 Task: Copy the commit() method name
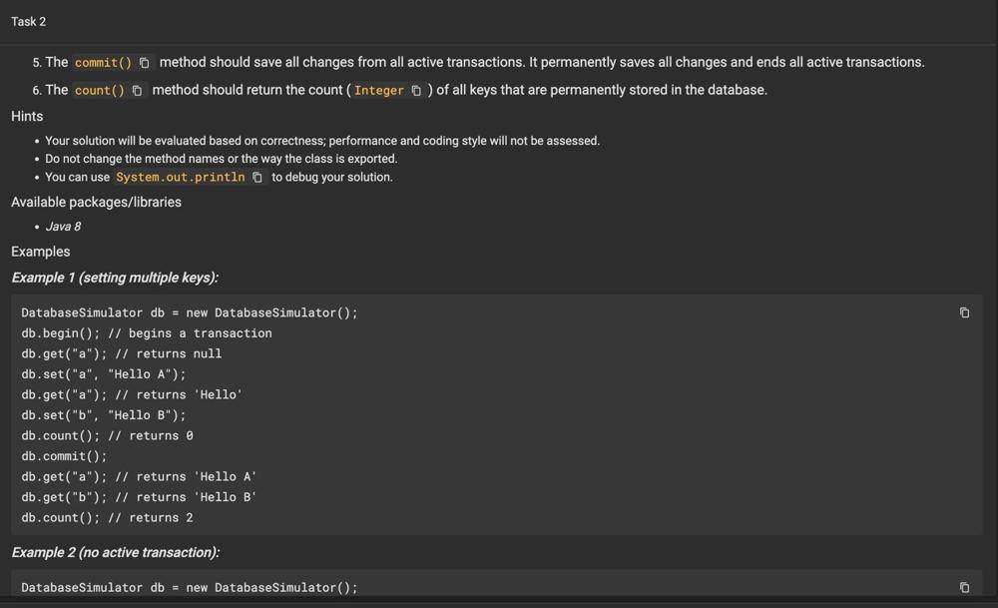[x=145, y=63]
